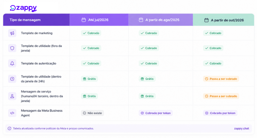257x138 pixels.
Task: Select the A partir de ago/2026 column header
Action: click(x=161, y=20)
